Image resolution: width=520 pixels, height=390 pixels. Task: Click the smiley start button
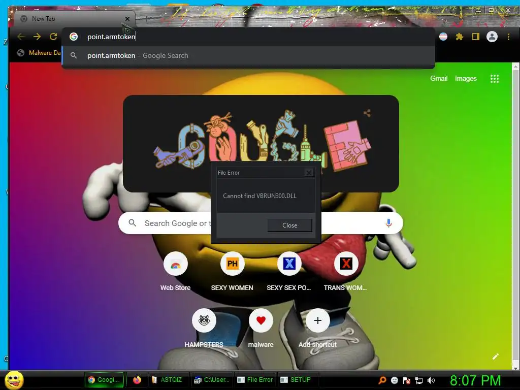[x=14, y=380]
